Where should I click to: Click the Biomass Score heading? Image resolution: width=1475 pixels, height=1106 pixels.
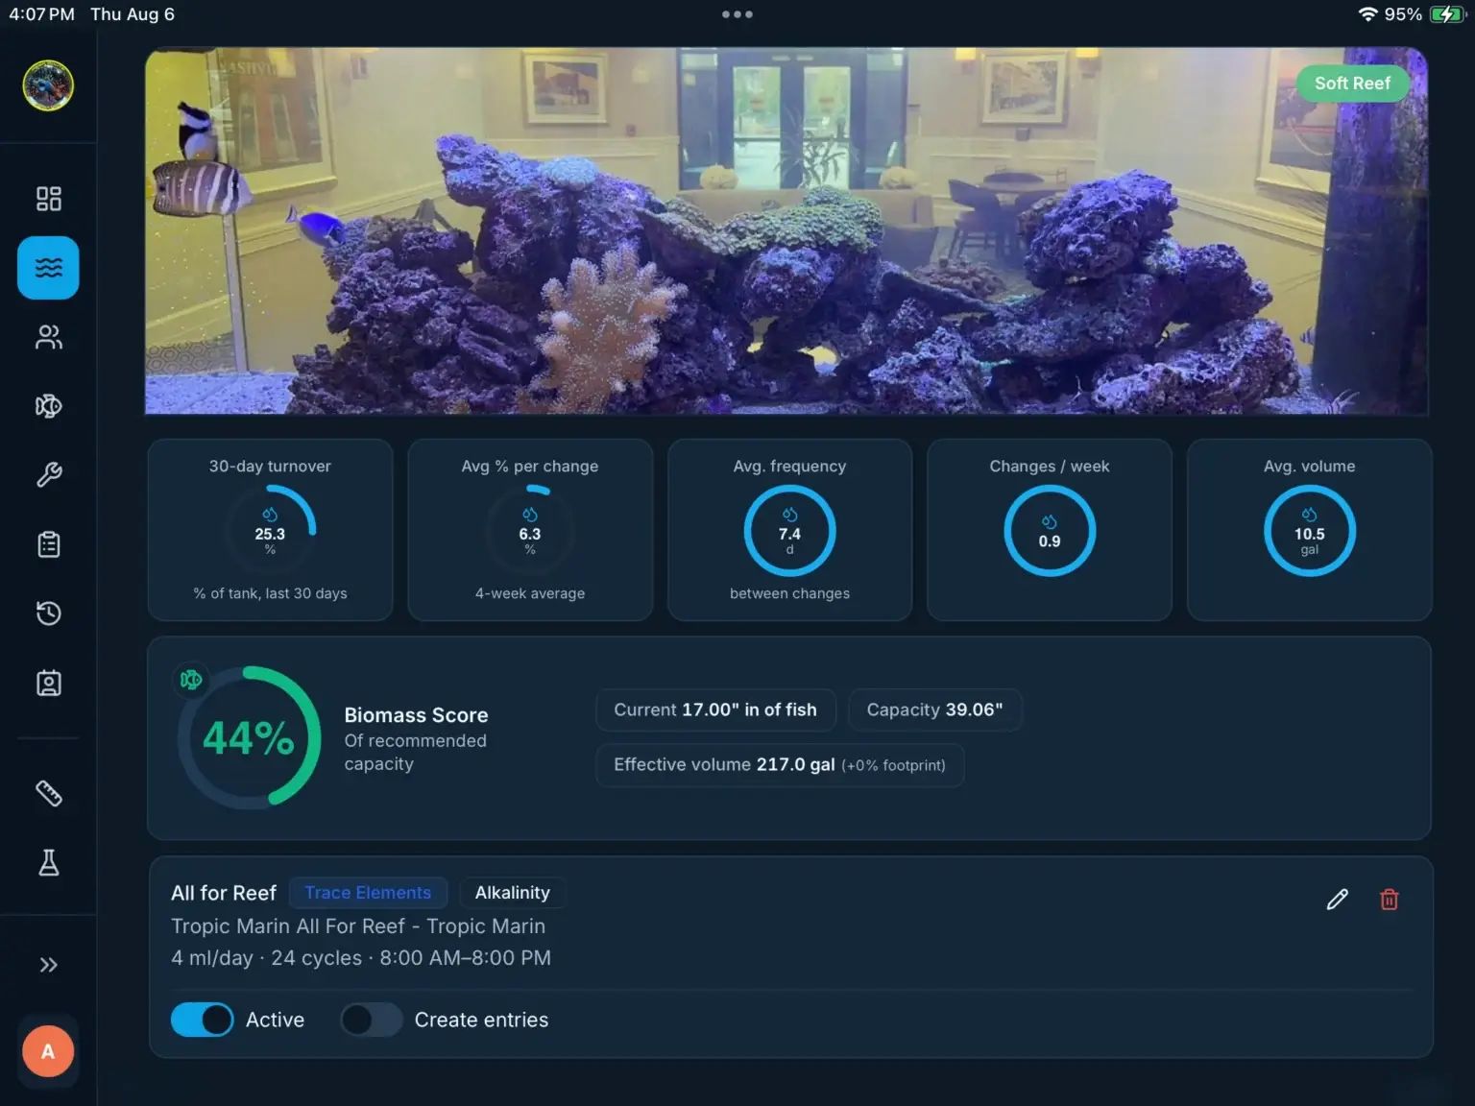(416, 715)
